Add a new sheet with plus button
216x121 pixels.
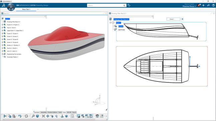(x=182, y=19)
